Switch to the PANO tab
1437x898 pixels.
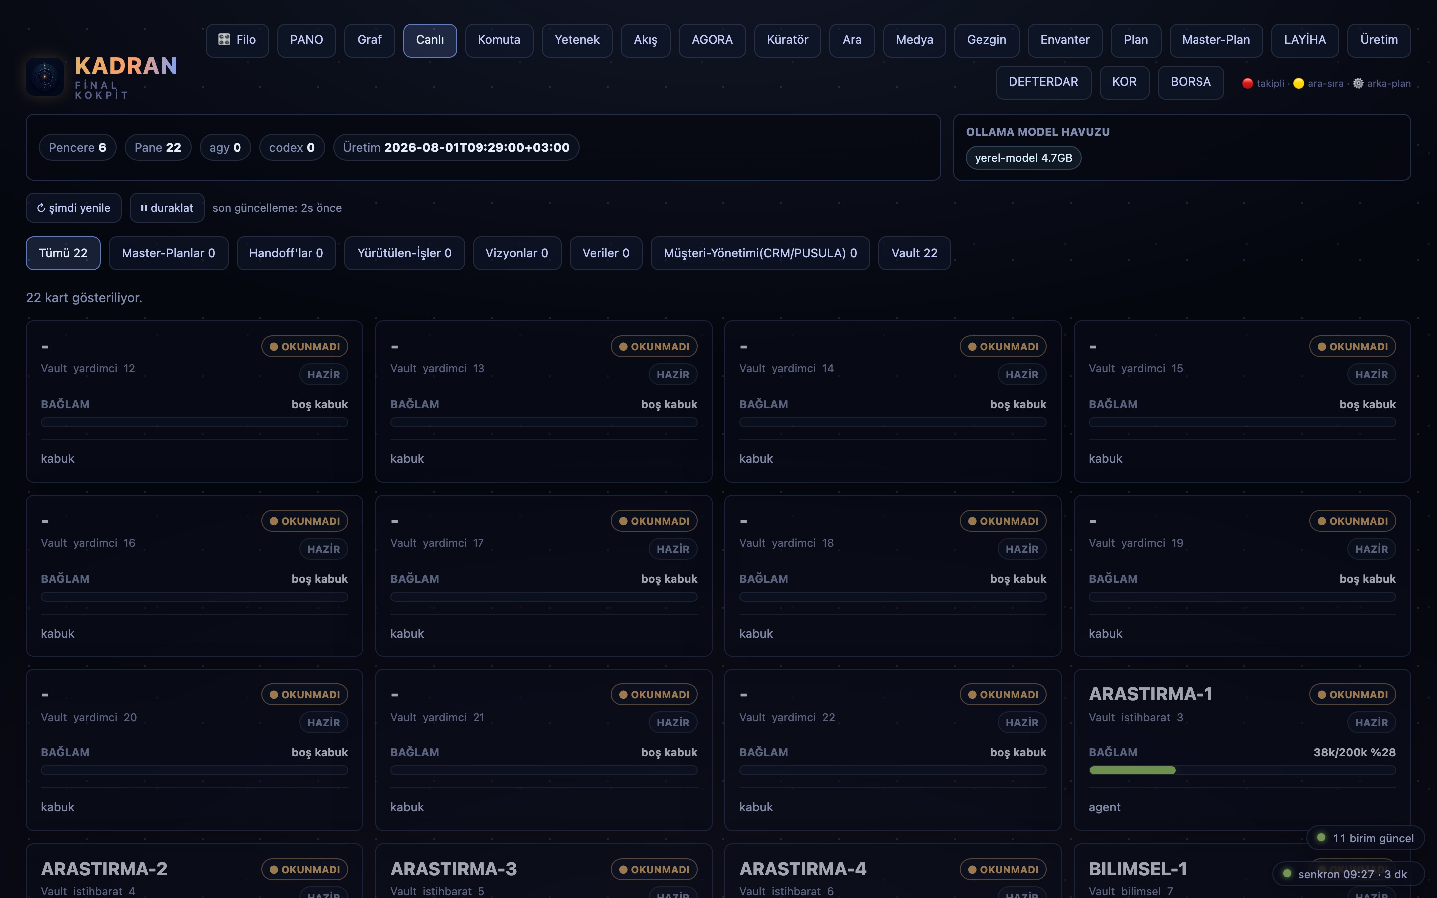pyautogui.click(x=306, y=40)
